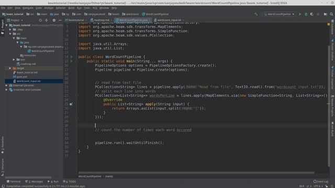The height and width of the screenshot is (188, 335).
Task: Open Project panel settings gear
Action: pos(54,20)
